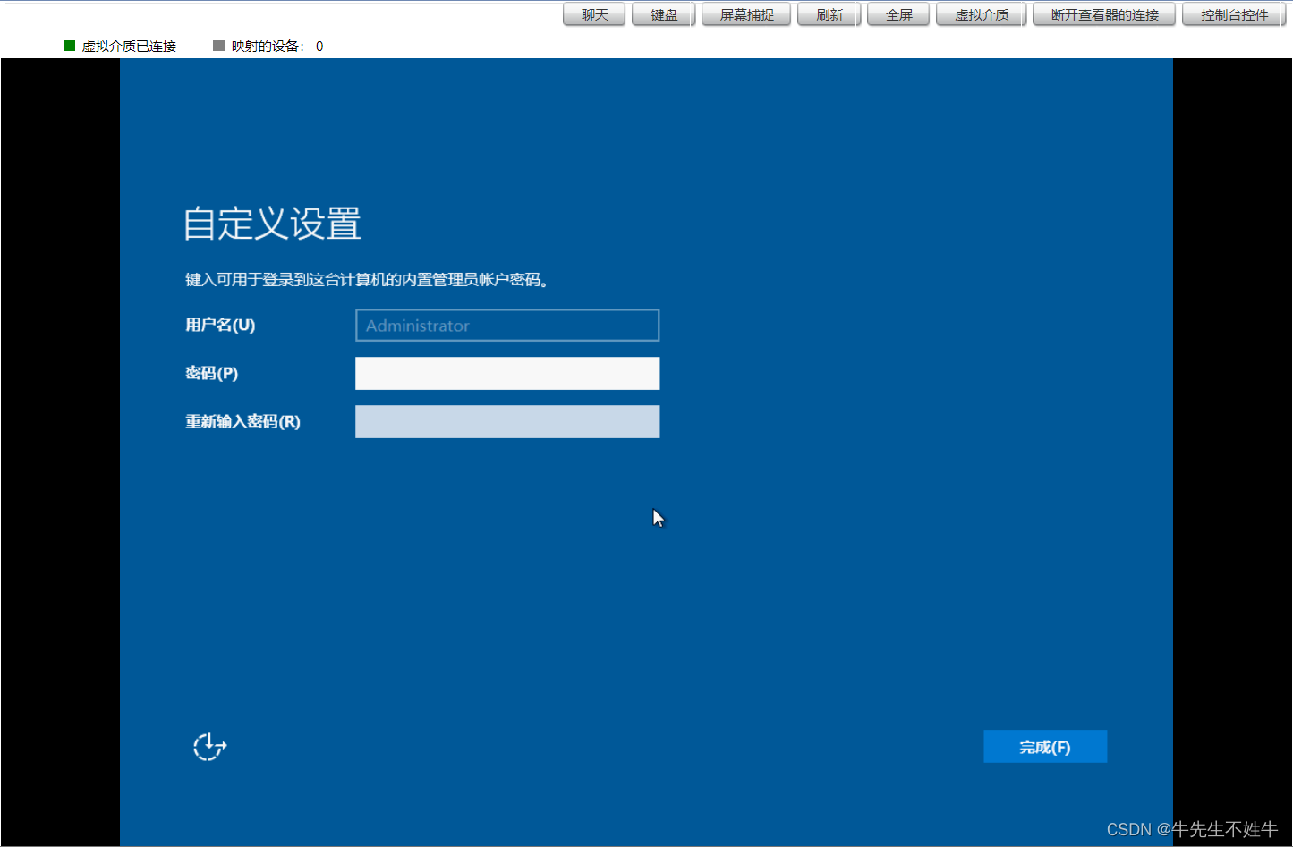Click the Administrator username field
The height and width of the screenshot is (847, 1293).
tap(507, 326)
